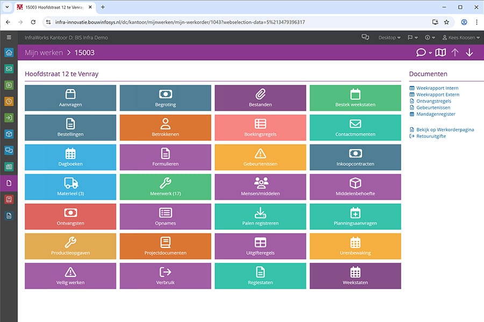Open the Weekrapport Intern document link

coord(437,88)
